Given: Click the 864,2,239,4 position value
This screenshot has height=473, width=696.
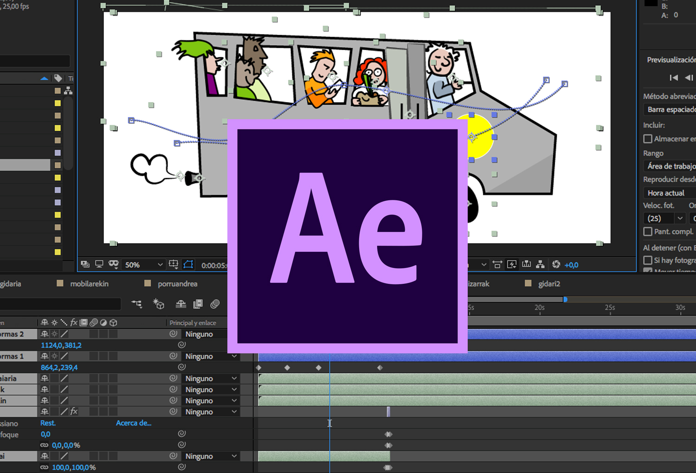Looking at the screenshot, I should (59, 367).
